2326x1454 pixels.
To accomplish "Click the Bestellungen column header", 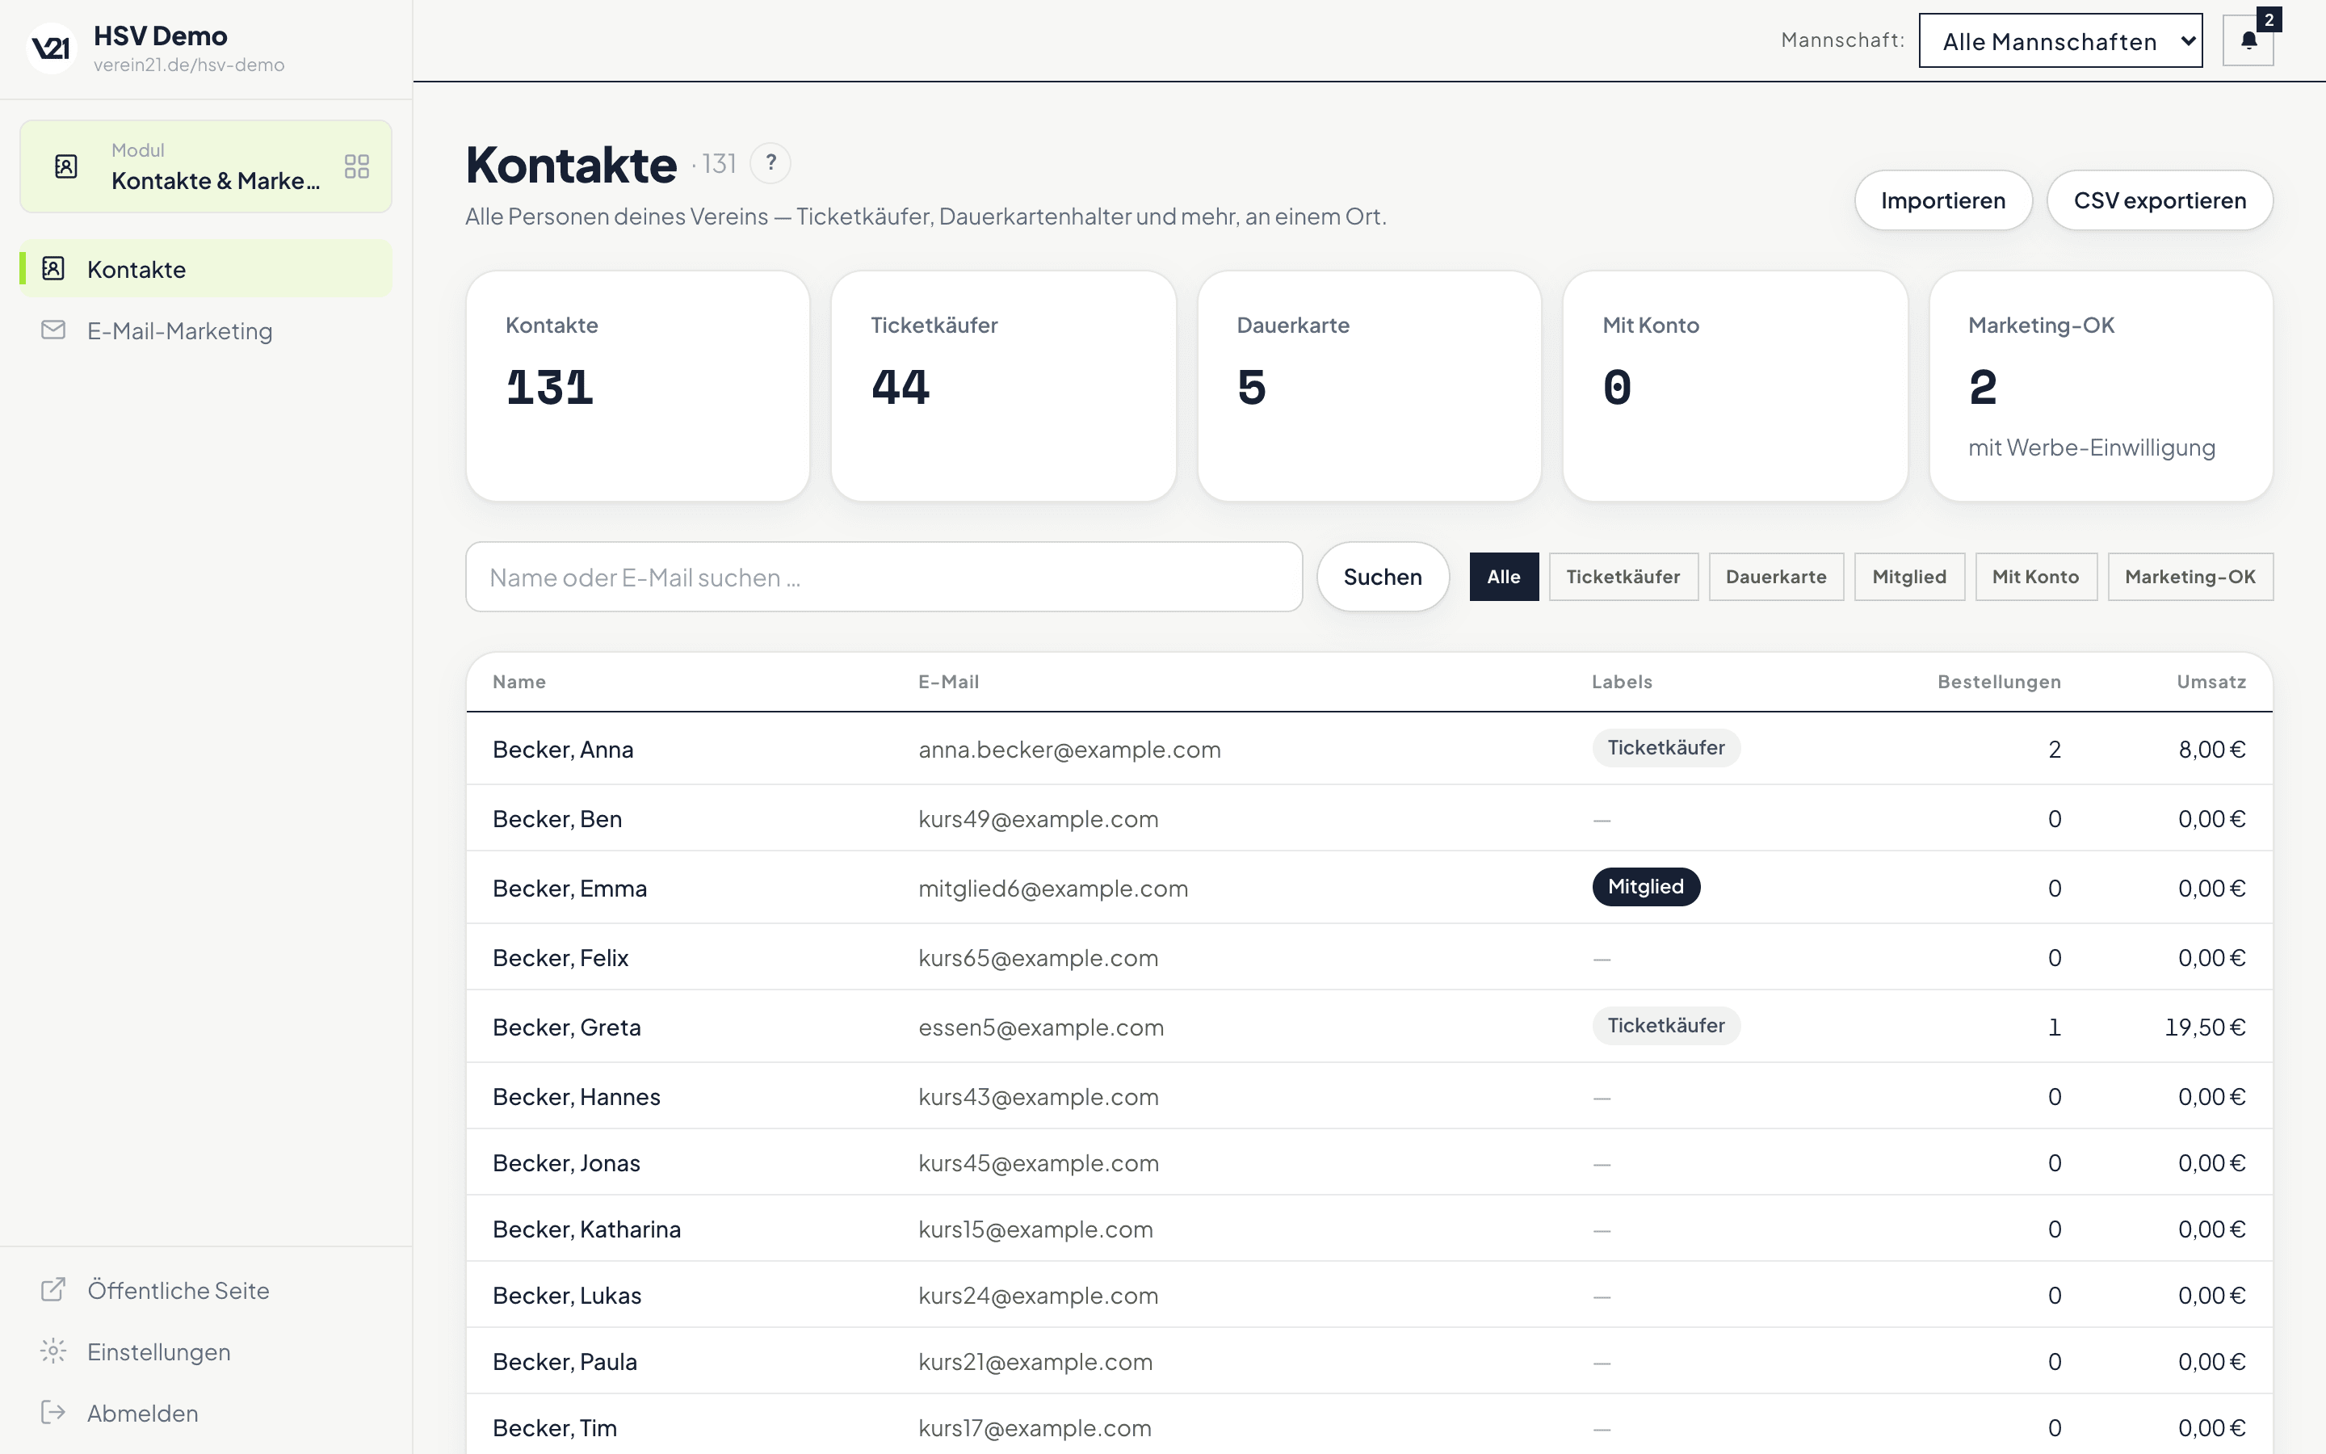I will click(x=1999, y=682).
